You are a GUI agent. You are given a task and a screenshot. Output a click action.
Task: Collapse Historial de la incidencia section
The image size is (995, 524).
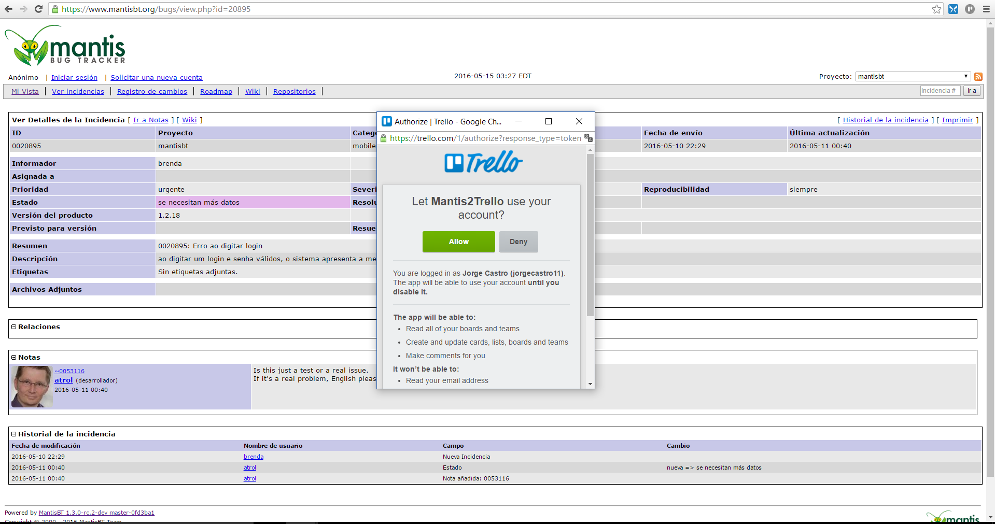(14, 434)
